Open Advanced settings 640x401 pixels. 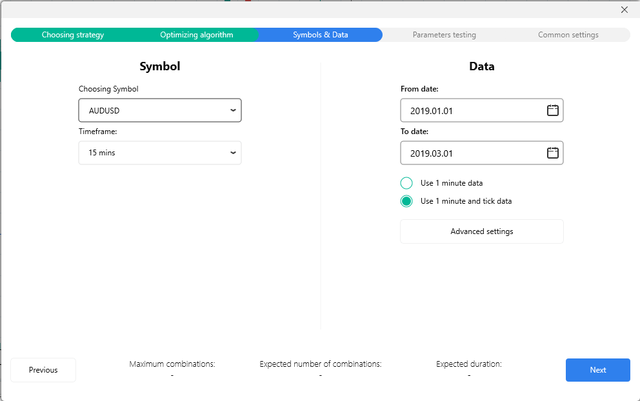pos(481,231)
